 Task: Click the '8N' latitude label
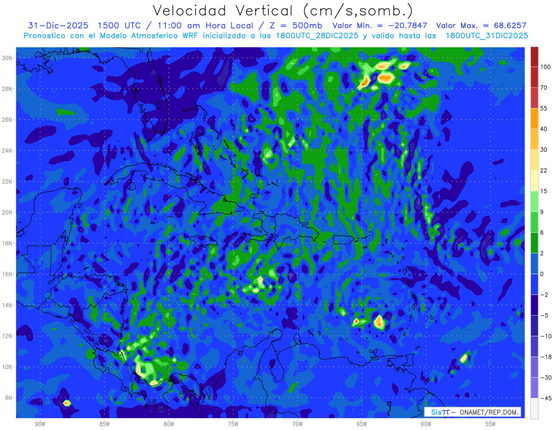[9, 398]
